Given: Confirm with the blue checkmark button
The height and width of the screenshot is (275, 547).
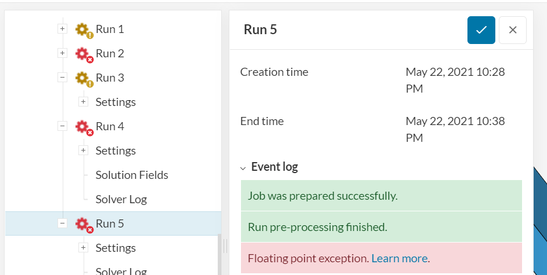Looking at the screenshot, I should (x=481, y=30).
